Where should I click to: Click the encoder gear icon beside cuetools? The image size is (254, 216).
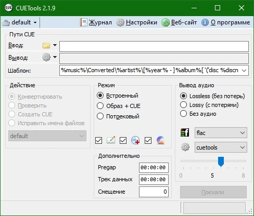coord(185,147)
